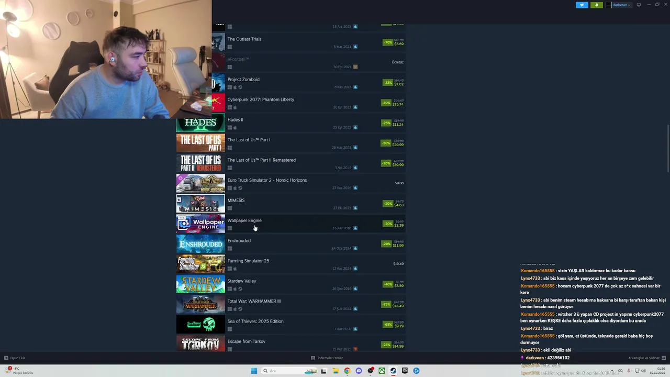Image resolution: width=670 pixels, height=377 pixels.
Task: Open Google Chrome from the taskbar
Action: tap(347, 371)
